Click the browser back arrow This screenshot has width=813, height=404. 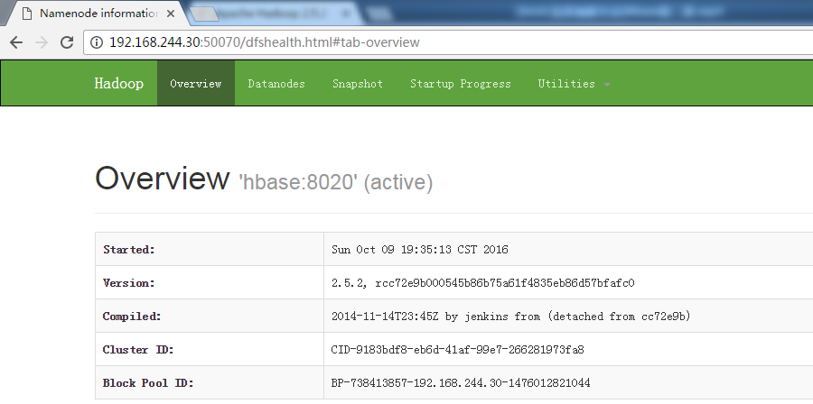[x=16, y=42]
